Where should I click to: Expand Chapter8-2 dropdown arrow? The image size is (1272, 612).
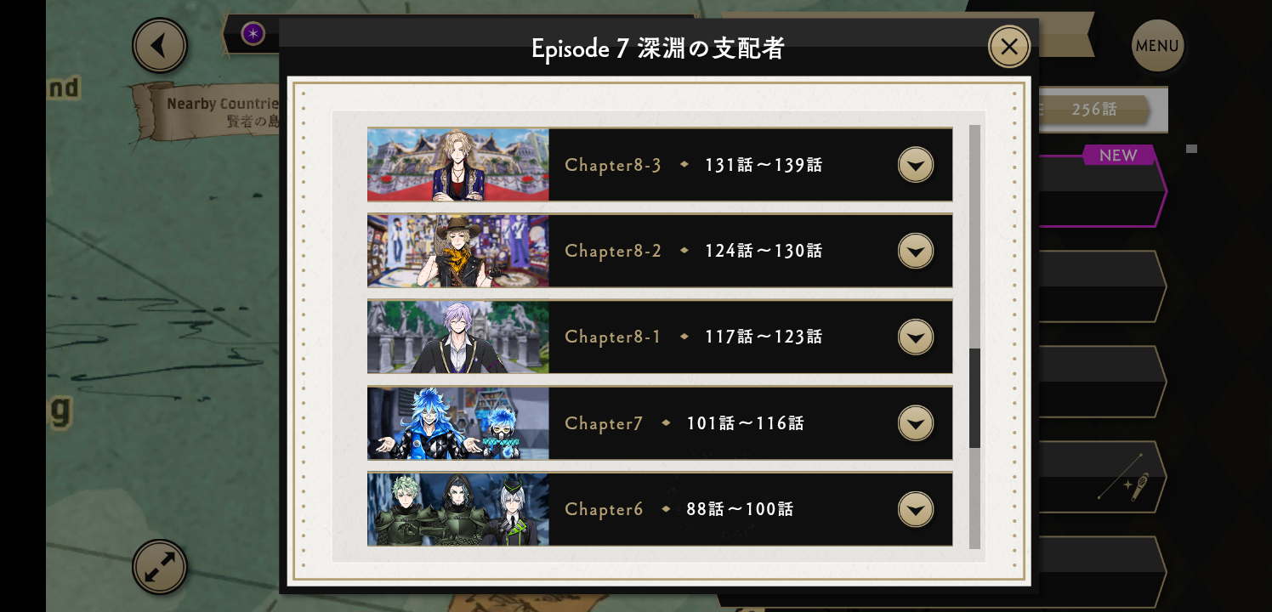tap(916, 251)
